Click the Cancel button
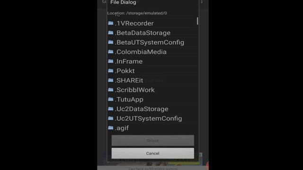The image size is (303, 170). pos(152,153)
